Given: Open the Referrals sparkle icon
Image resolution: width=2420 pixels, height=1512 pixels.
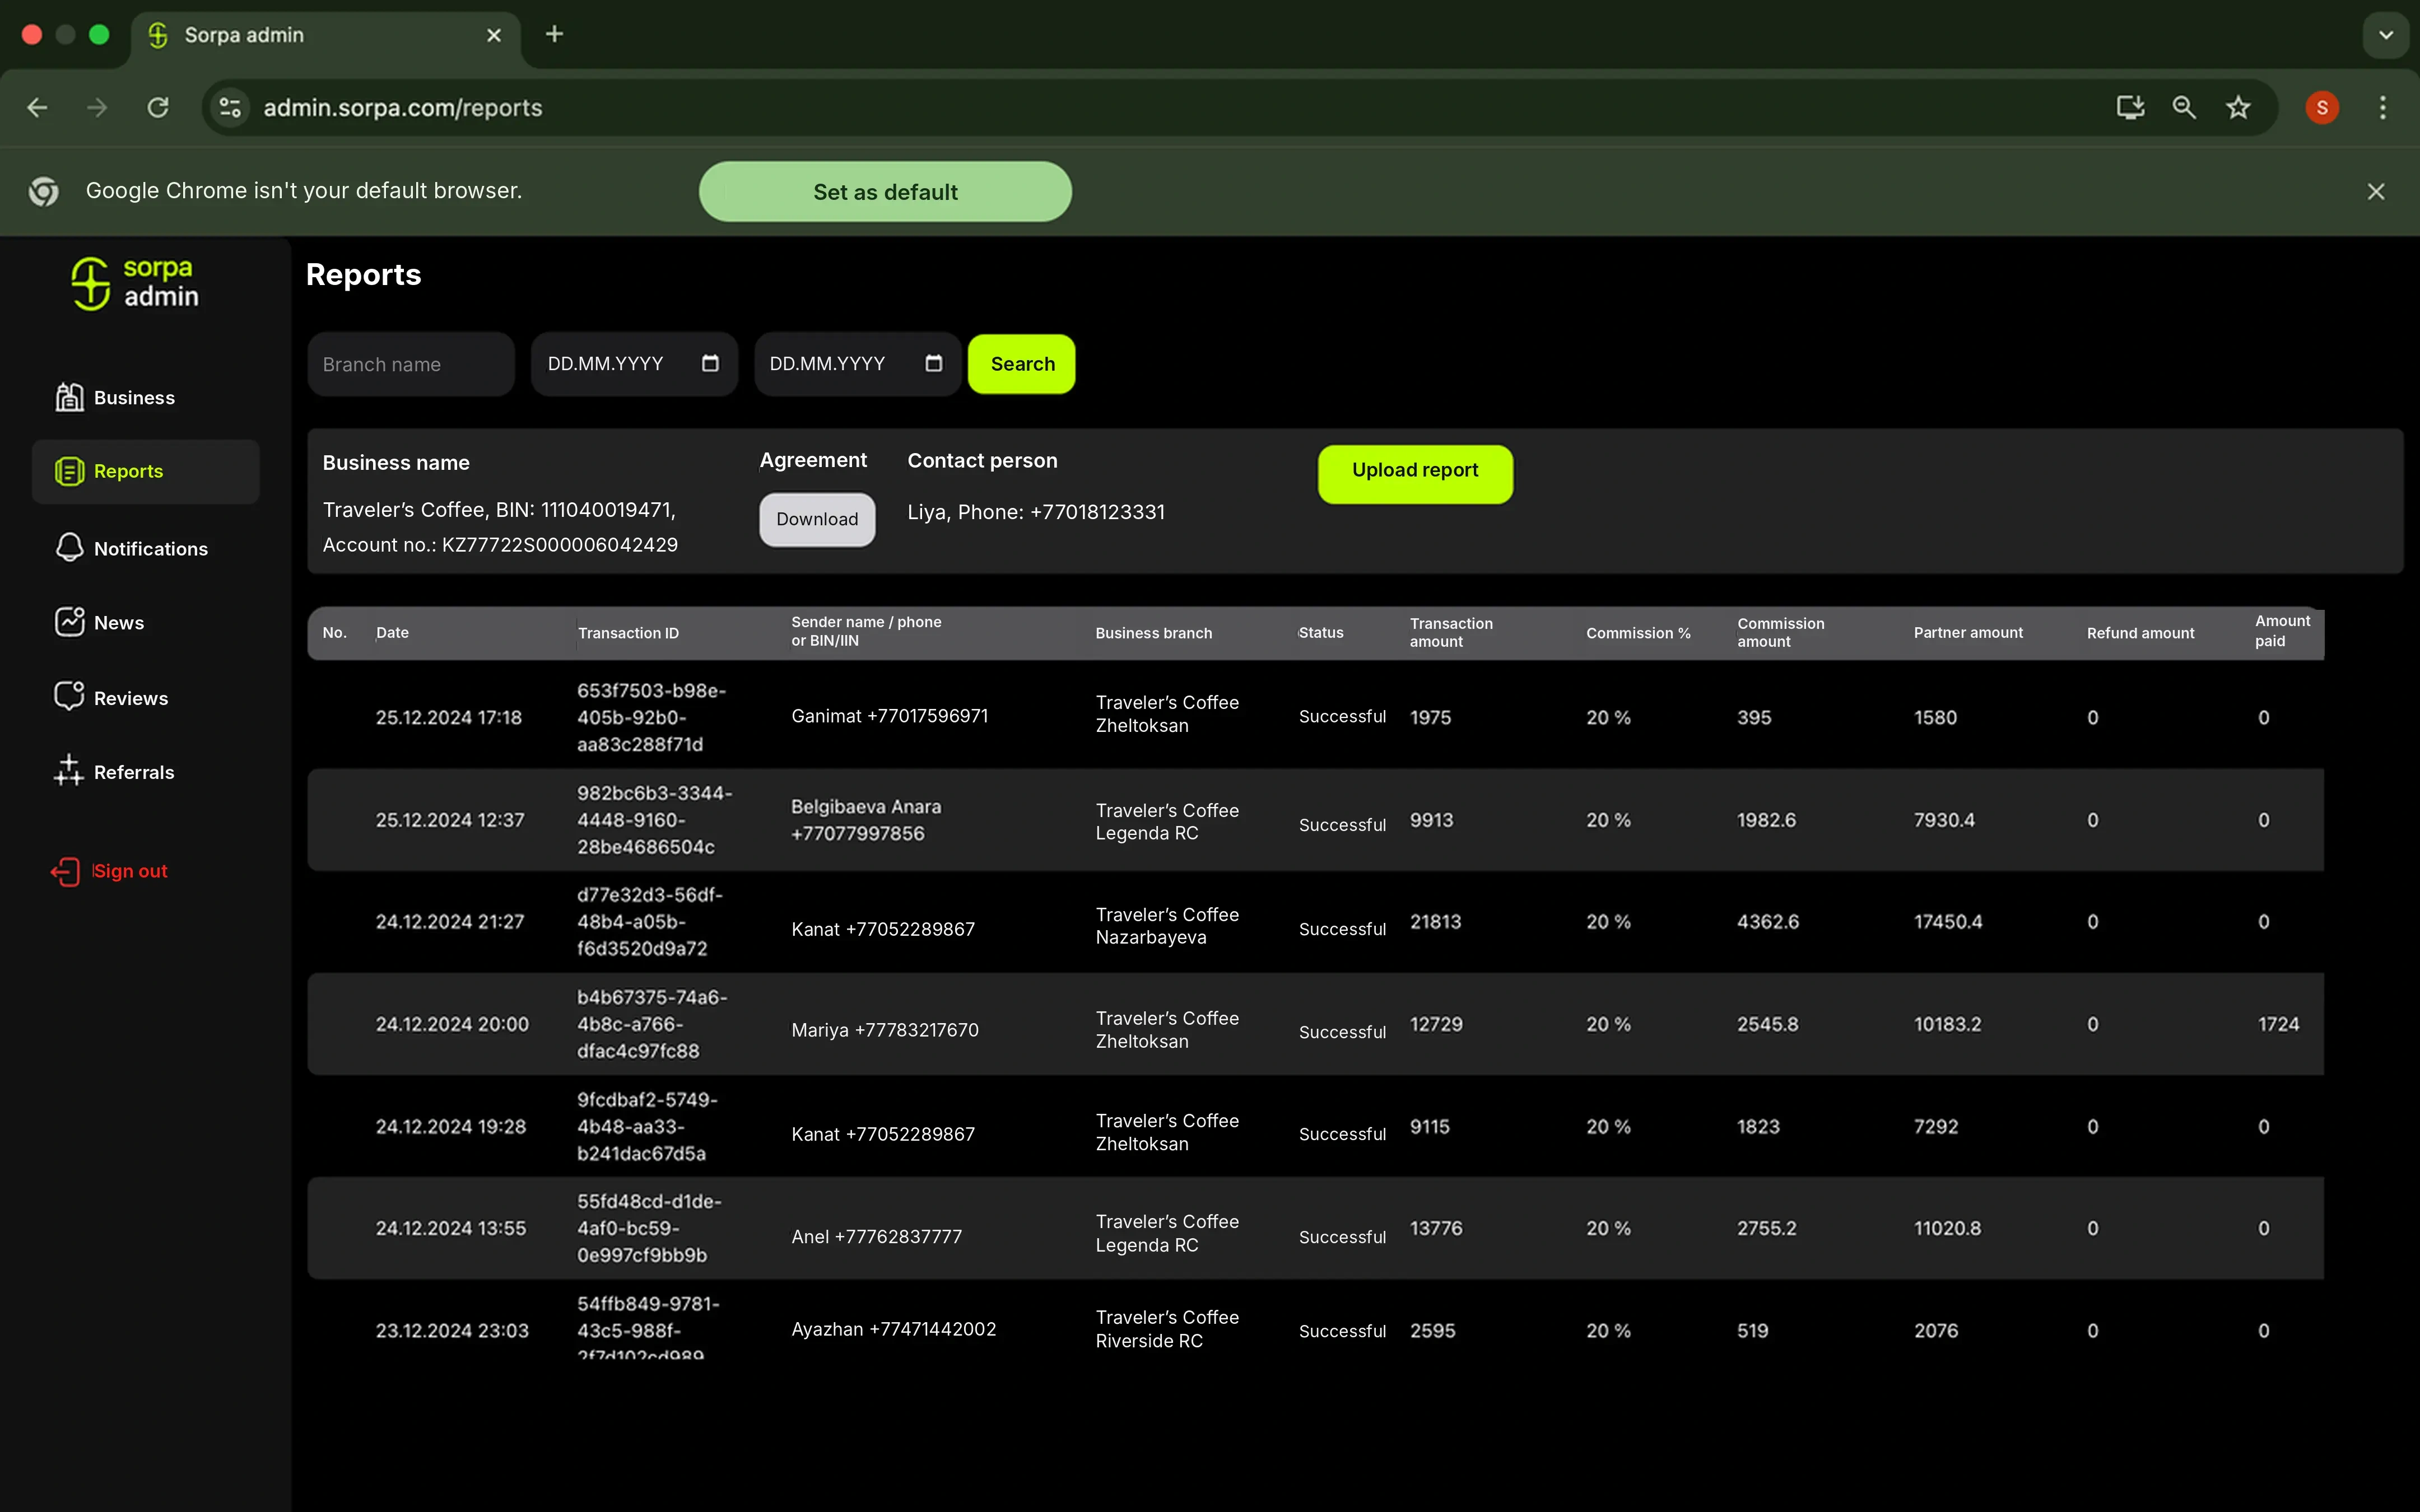Looking at the screenshot, I should pos(69,770).
